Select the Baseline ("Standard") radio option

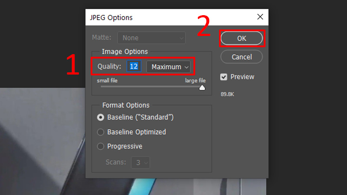tap(101, 117)
